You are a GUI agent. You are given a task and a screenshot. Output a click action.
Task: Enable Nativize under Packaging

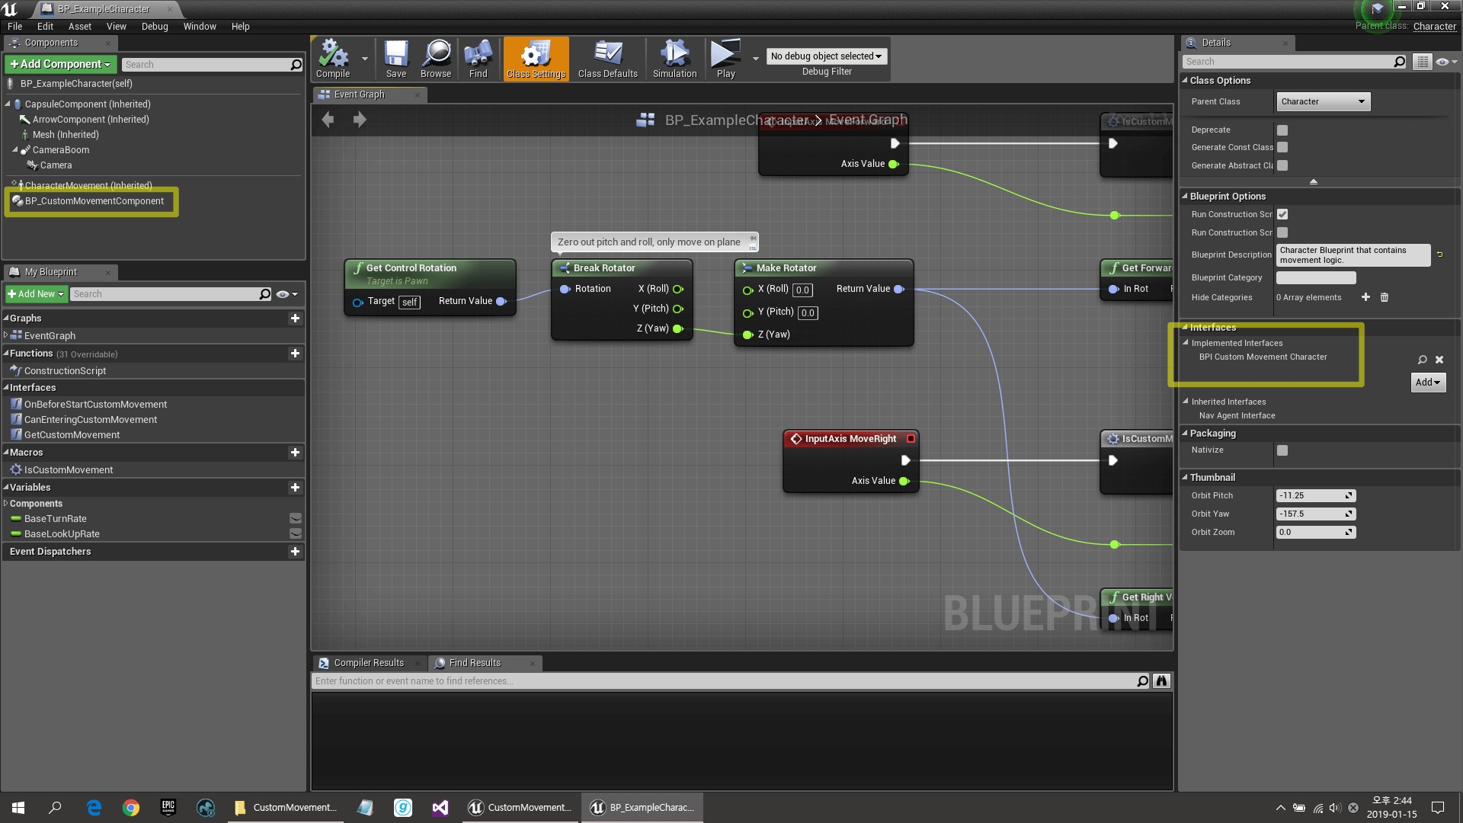1282,450
